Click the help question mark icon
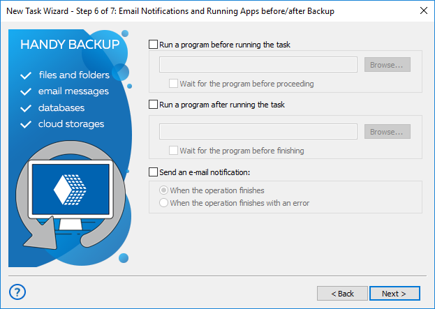This screenshot has width=435, height=309. click(19, 292)
